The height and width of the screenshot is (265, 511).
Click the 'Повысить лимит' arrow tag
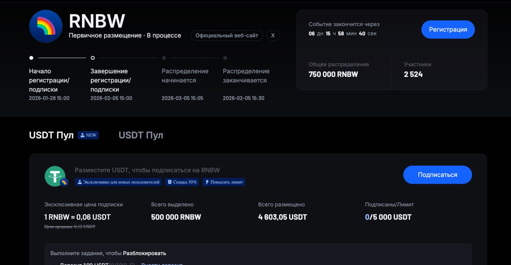[224, 182]
